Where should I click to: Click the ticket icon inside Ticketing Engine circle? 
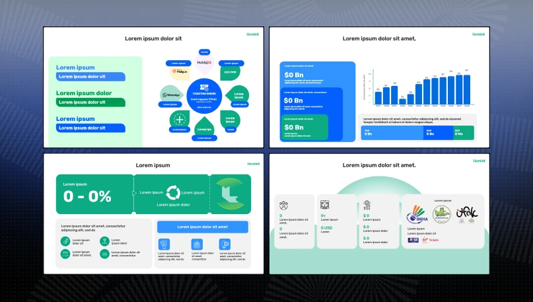204,88
